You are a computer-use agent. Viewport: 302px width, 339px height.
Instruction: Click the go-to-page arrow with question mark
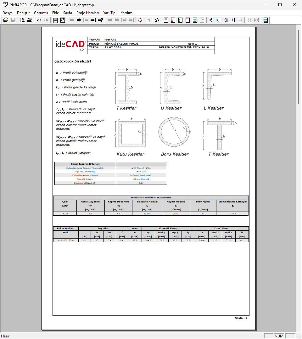click(x=100, y=20)
